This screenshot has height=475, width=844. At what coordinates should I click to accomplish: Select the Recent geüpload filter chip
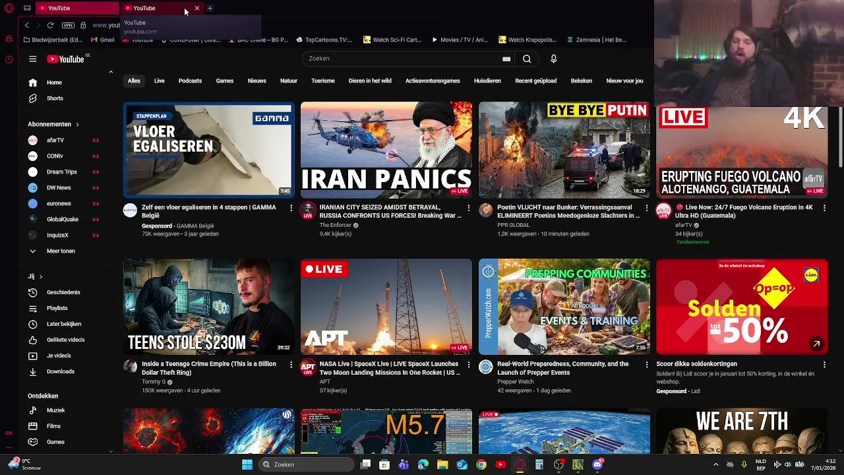point(535,80)
